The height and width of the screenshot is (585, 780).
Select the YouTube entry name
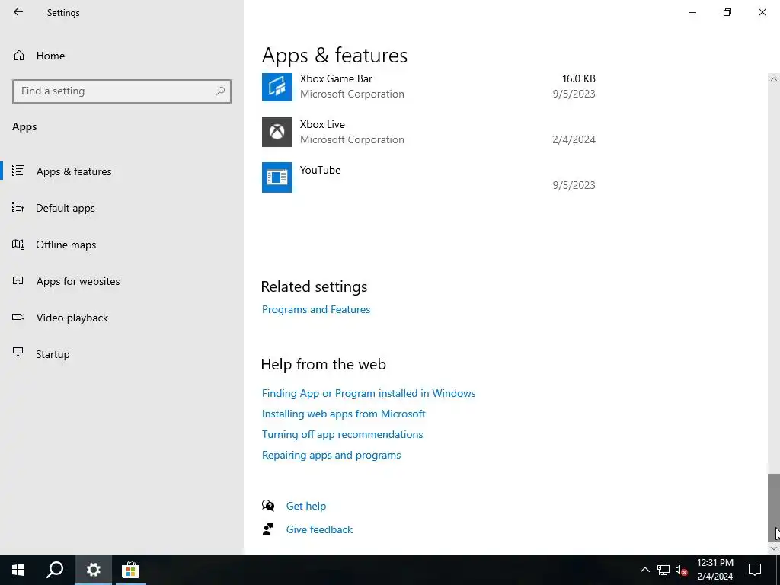point(321,170)
